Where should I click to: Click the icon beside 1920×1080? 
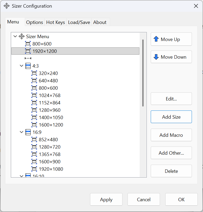click(x=34, y=169)
